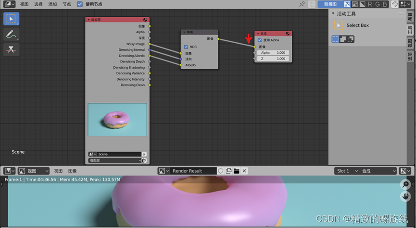Toggle the pin node tree icon
Image resolution: width=416 pixels, height=228 pixels.
tap(302, 4)
